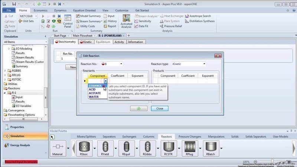Expand the RGIBBS tree node
Screen dimensions: 297x167
[5, 71]
